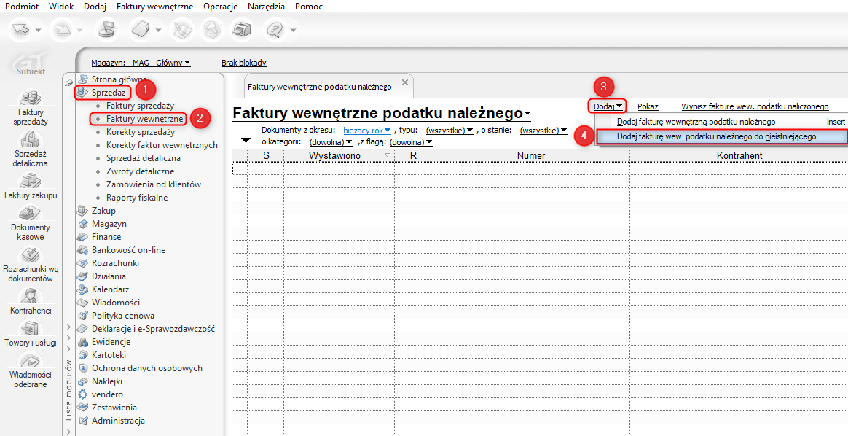Open dropdown arrow beside help icon
The height and width of the screenshot is (436, 848).
[294, 31]
